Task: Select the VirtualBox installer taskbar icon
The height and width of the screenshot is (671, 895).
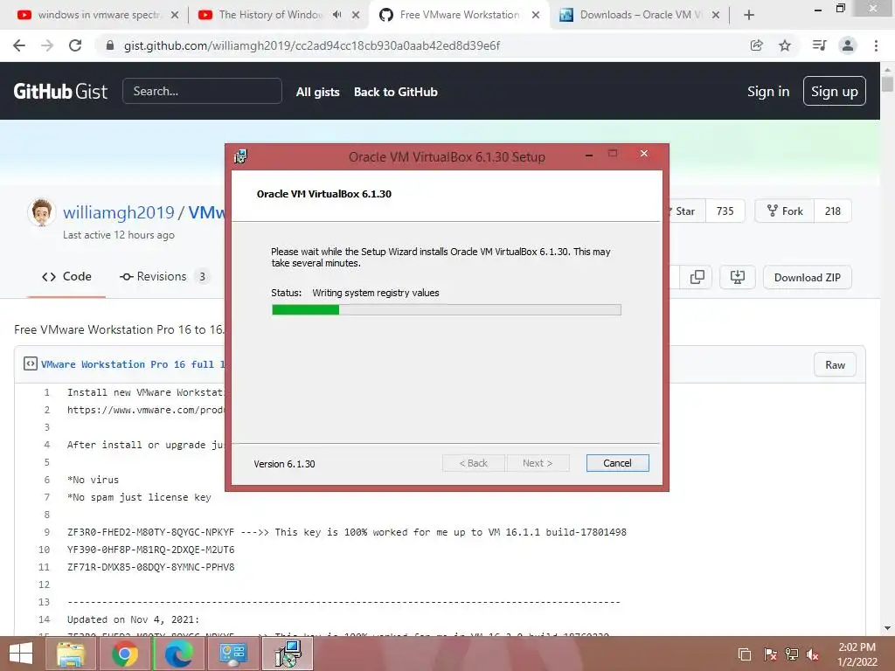Action: click(288, 654)
